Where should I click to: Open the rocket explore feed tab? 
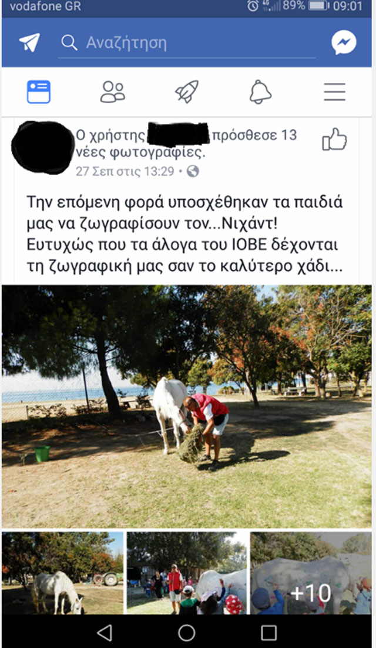click(x=187, y=92)
